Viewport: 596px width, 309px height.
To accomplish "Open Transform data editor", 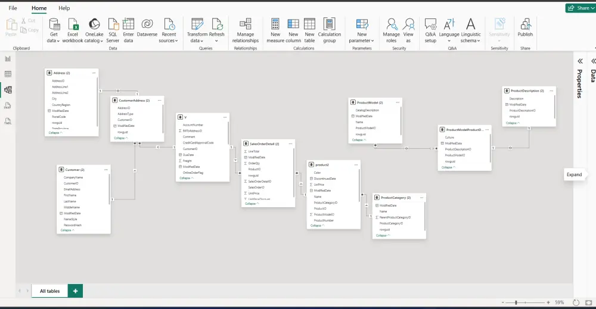I will [x=197, y=31].
